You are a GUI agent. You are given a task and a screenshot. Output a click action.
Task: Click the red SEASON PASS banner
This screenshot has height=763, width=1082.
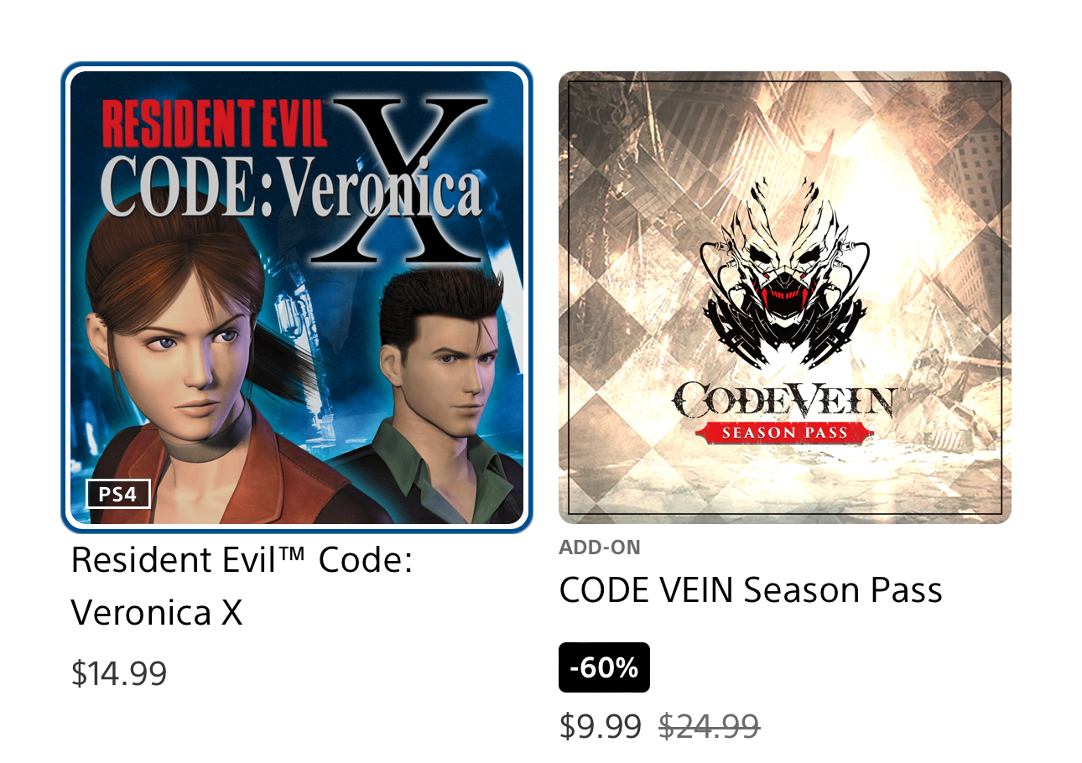785,433
